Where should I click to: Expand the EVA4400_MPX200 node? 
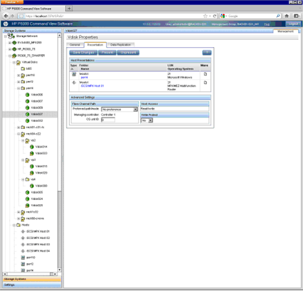tap(10, 43)
